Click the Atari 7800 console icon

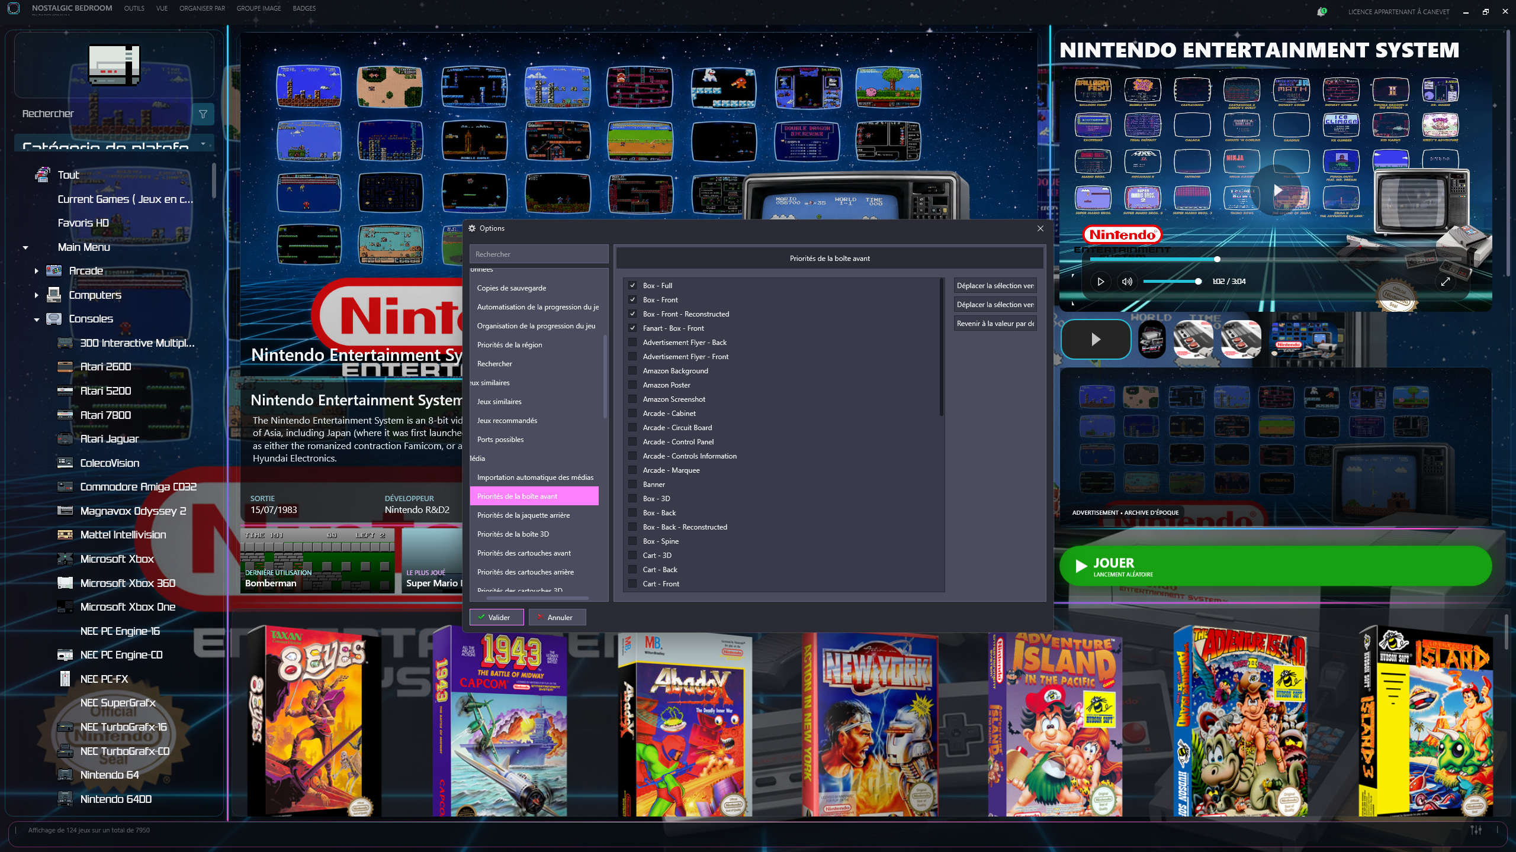pyautogui.click(x=65, y=415)
